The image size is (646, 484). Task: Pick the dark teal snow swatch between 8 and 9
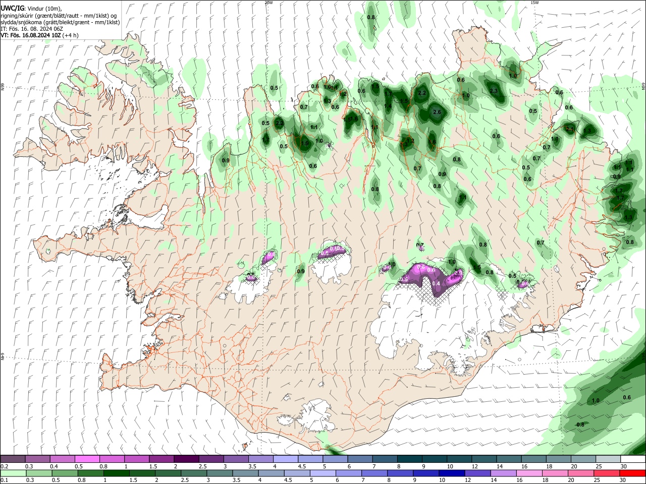(x=409, y=459)
